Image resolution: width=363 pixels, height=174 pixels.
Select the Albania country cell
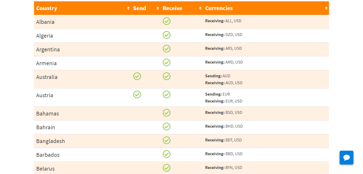point(82,22)
